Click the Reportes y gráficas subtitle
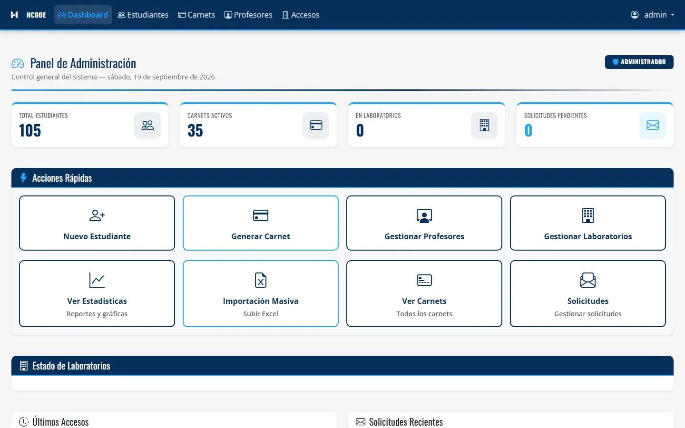 pyautogui.click(x=97, y=314)
